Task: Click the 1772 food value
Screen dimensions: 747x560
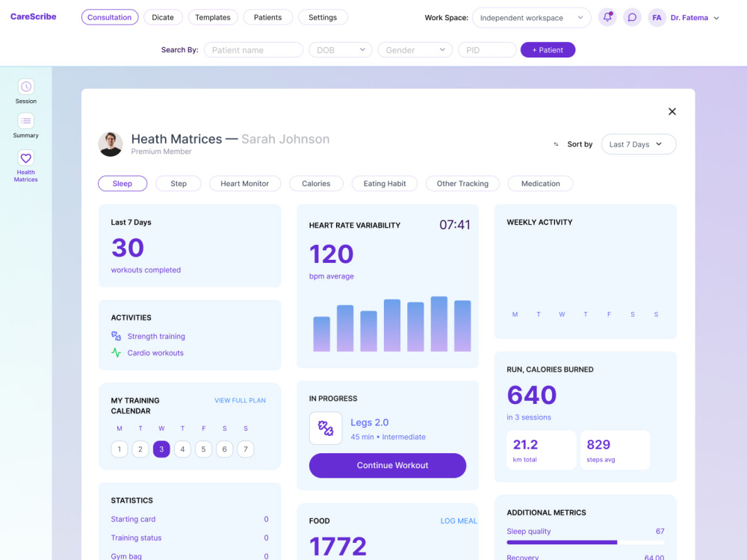Action: 338,547
